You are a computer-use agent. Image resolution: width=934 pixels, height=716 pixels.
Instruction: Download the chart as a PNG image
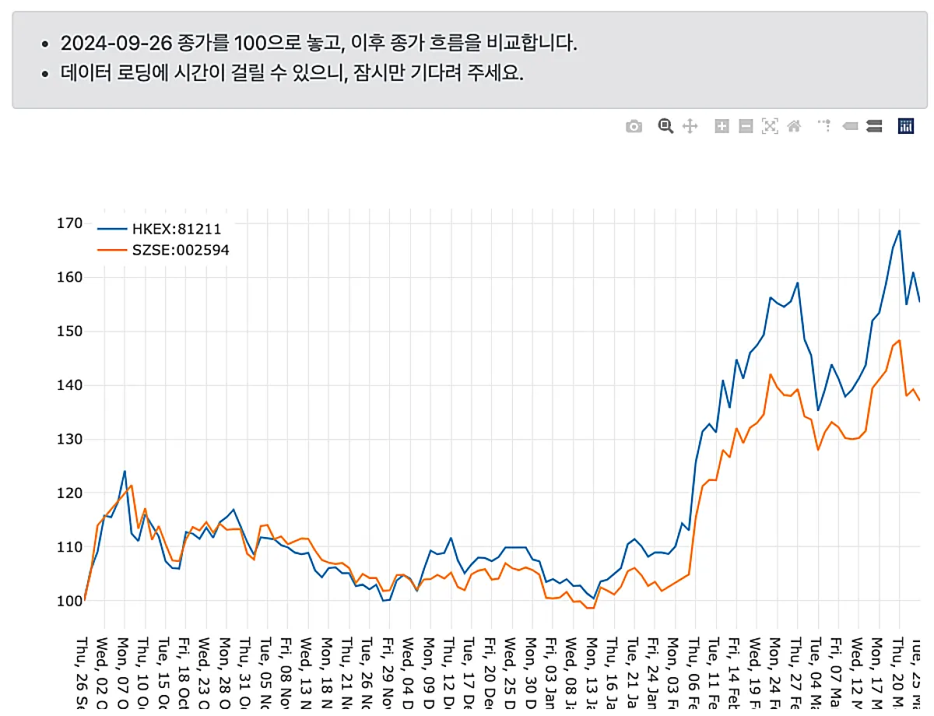633,125
